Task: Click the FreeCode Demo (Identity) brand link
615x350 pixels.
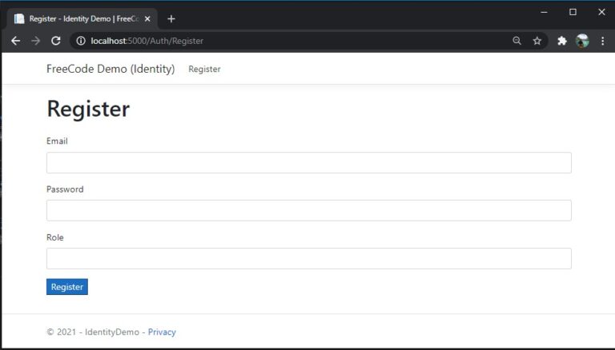Action: pos(111,69)
